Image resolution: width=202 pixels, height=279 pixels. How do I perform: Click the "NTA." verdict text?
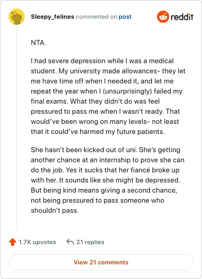(38, 42)
